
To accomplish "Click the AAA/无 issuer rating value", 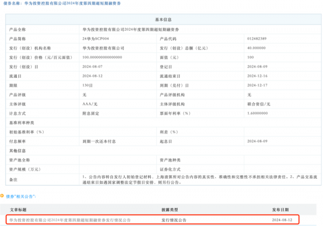I will pyautogui.click(x=91, y=104).
